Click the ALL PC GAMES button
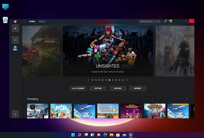 (78, 88)
